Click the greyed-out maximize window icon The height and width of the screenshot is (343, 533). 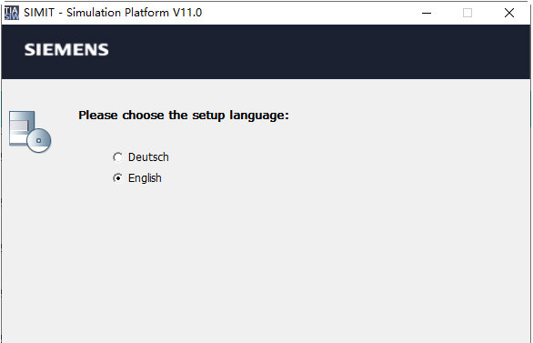click(x=468, y=13)
